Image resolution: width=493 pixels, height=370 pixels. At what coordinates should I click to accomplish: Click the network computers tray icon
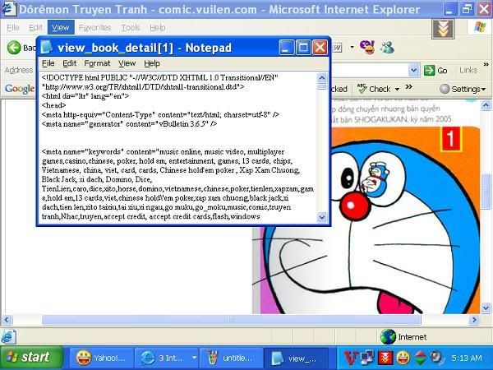pos(367,358)
